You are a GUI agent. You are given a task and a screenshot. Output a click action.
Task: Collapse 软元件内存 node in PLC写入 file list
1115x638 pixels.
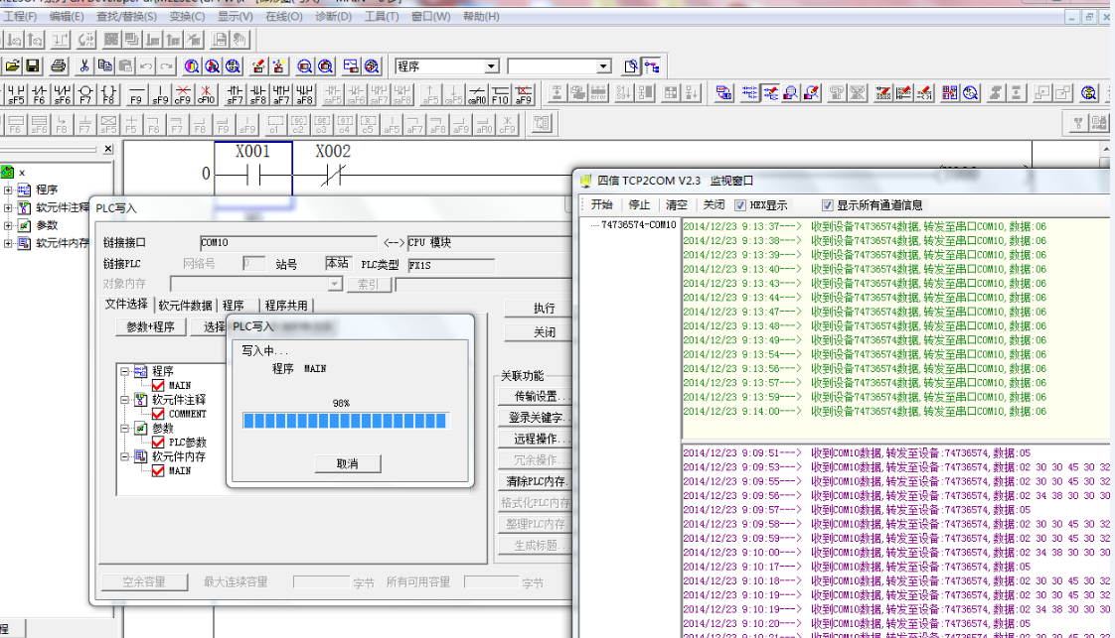124,456
